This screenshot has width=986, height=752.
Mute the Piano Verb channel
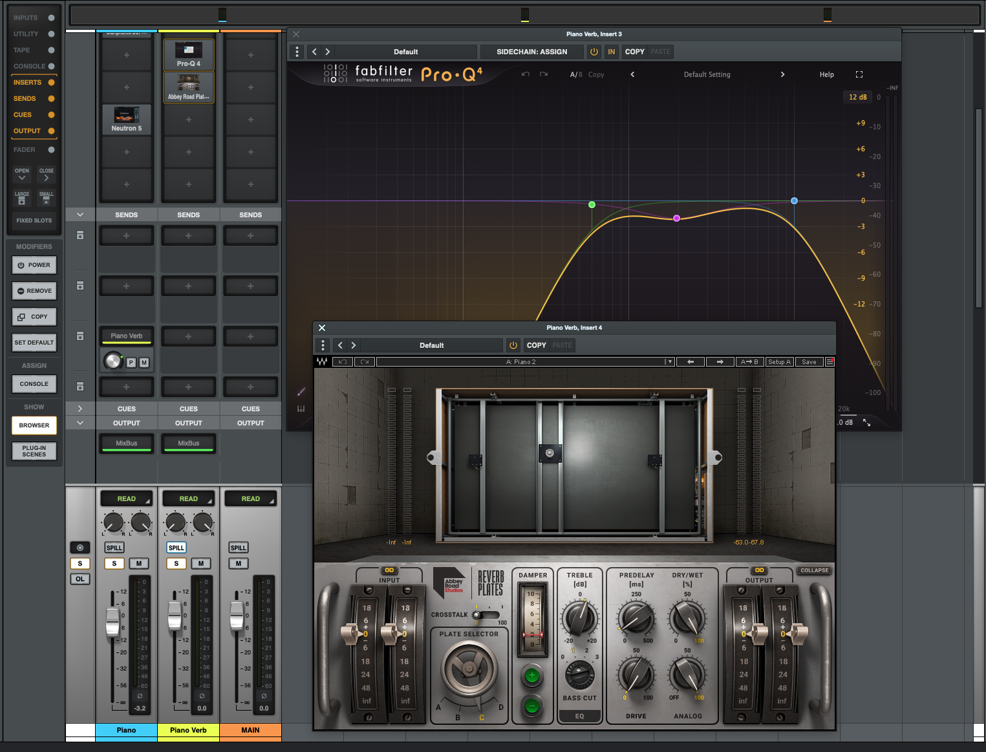click(x=201, y=563)
